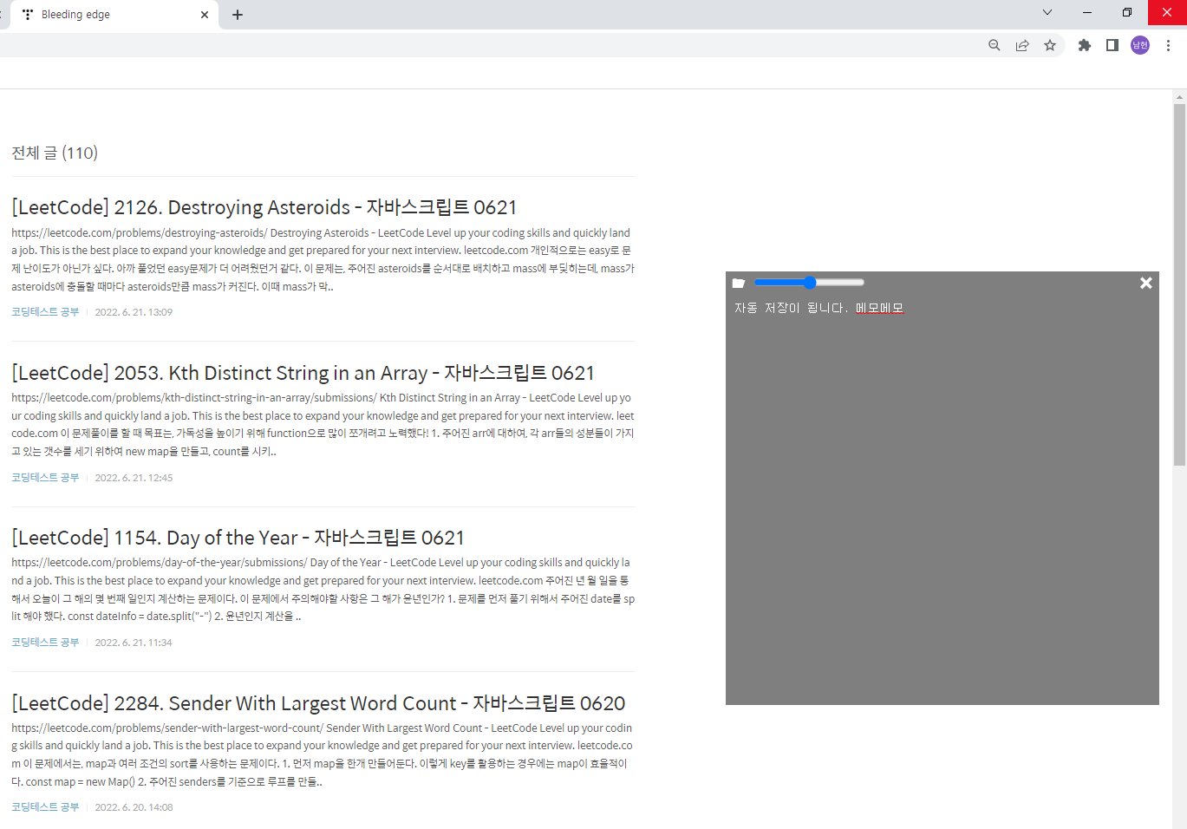Click the date text 2022. 6. 21. 11:34
This screenshot has height=829, width=1187.
[x=134, y=643]
